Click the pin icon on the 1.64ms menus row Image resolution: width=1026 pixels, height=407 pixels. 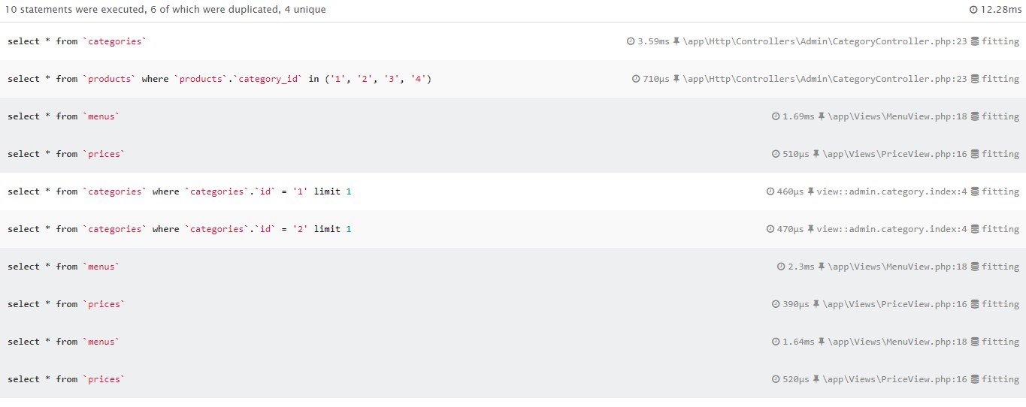point(822,342)
